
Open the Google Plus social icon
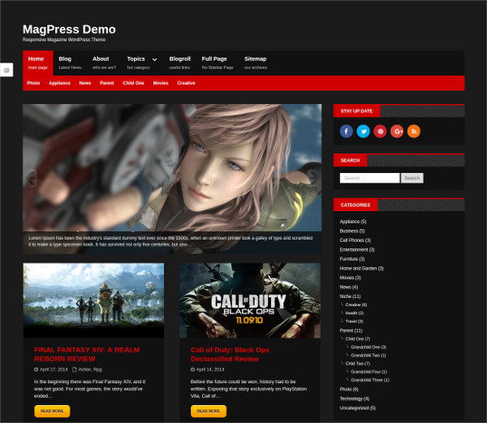397,132
